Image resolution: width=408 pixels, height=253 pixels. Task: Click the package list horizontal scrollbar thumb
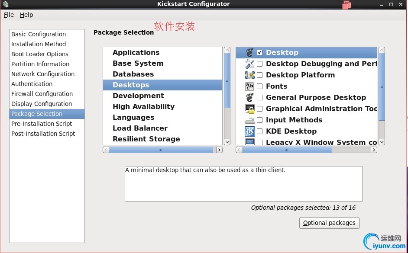click(x=287, y=150)
